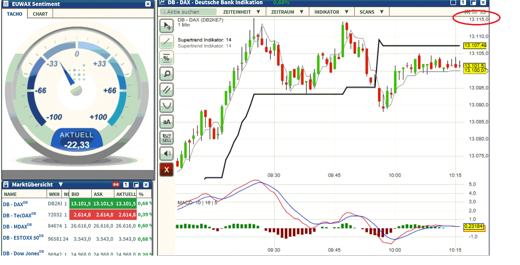Open the ZEITEINHEIT dropdown

241,12
